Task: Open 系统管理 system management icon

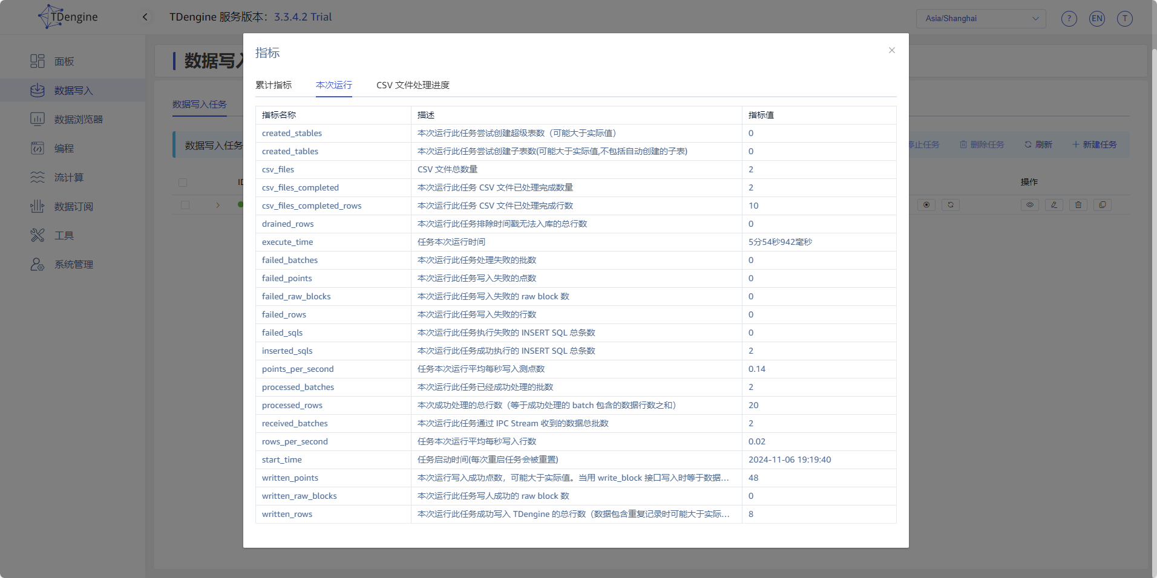Action: coord(38,264)
